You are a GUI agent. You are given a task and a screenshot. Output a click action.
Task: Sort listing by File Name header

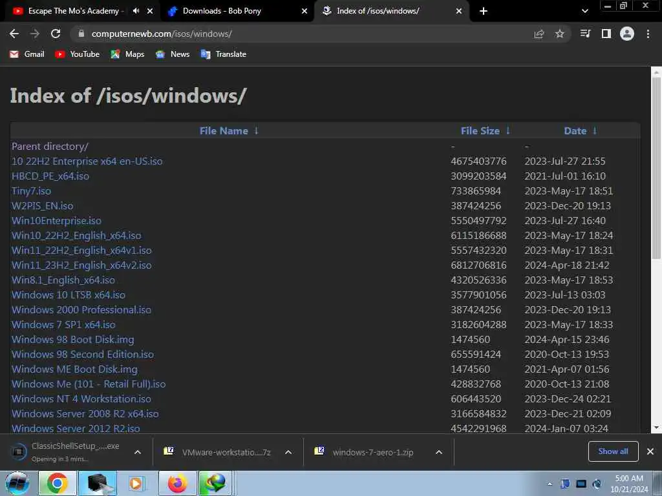click(224, 130)
